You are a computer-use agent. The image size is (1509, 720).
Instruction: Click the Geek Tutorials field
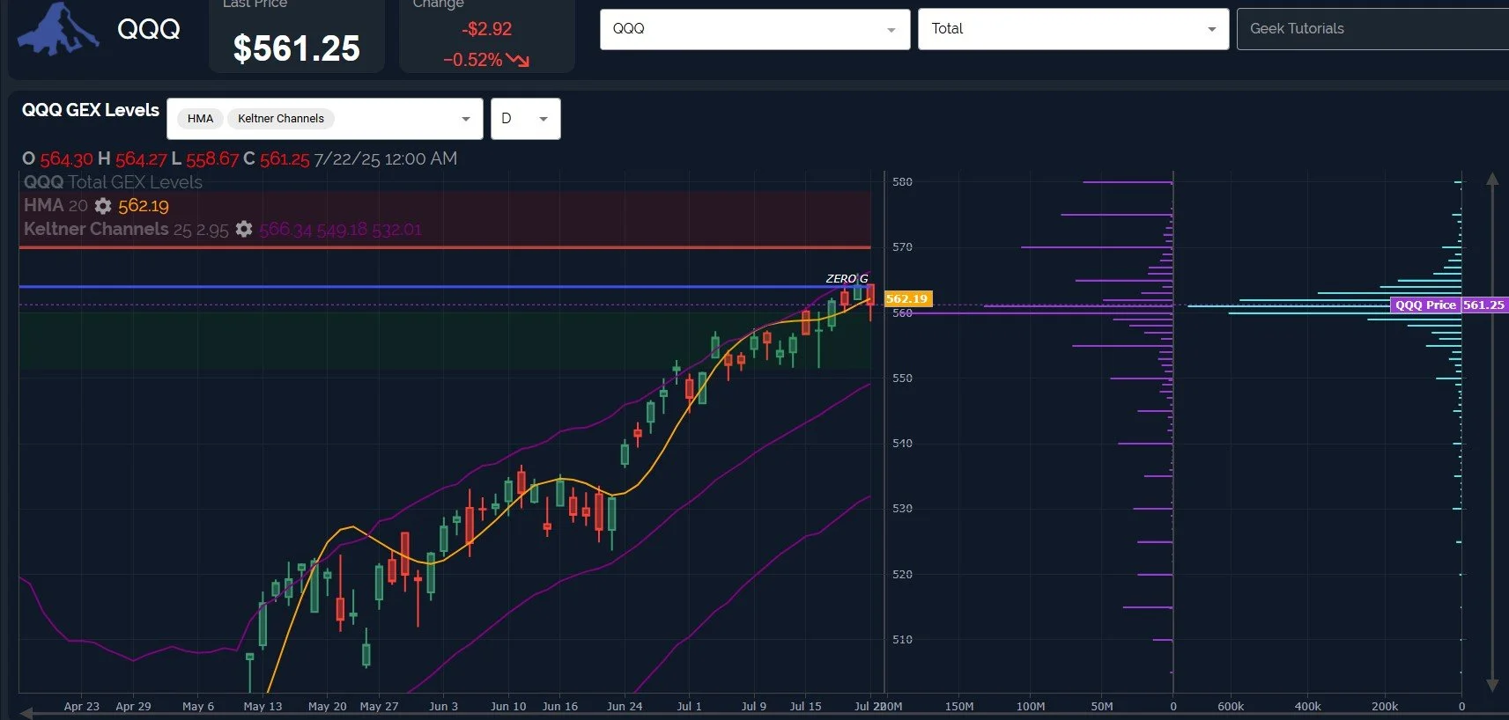click(1372, 29)
